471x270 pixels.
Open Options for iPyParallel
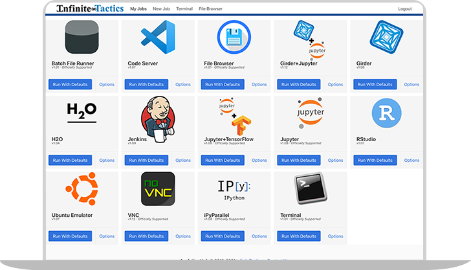click(259, 236)
